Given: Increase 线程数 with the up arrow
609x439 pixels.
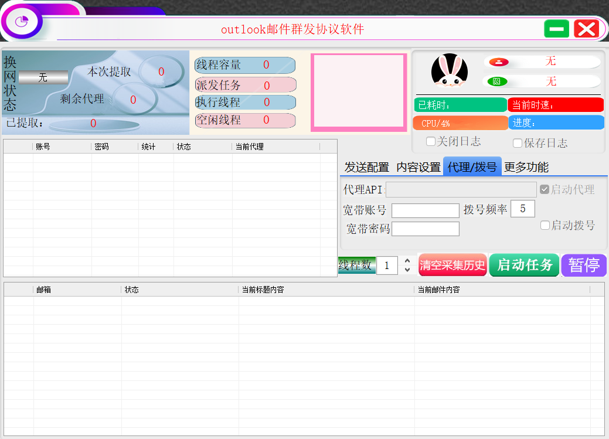Looking at the screenshot, I should [x=407, y=260].
